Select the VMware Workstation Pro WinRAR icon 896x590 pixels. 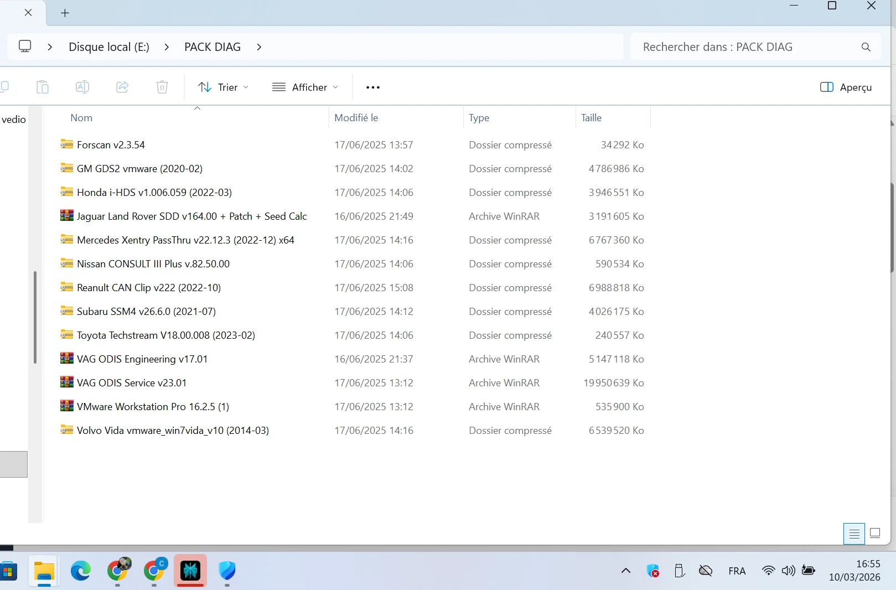coord(67,406)
